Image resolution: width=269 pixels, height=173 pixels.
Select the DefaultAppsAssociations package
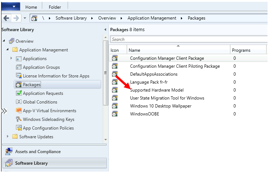(188, 74)
